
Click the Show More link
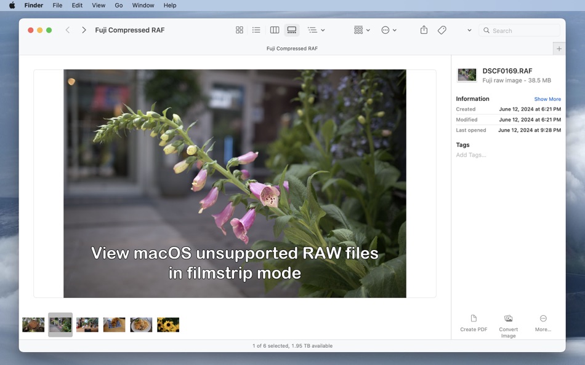(547, 98)
